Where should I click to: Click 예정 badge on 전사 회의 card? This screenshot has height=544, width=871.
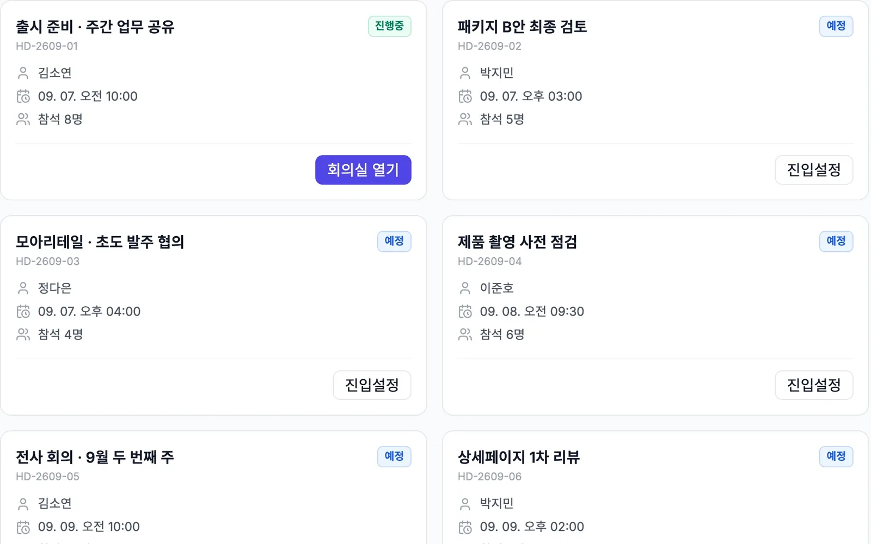point(394,456)
